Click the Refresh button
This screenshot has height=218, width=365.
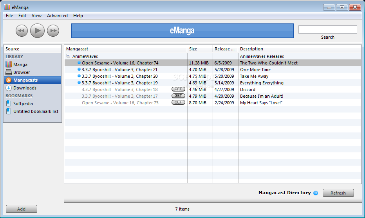coord(338,193)
